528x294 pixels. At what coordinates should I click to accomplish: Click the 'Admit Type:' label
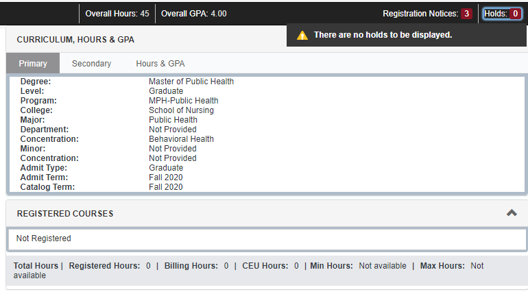(x=44, y=167)
